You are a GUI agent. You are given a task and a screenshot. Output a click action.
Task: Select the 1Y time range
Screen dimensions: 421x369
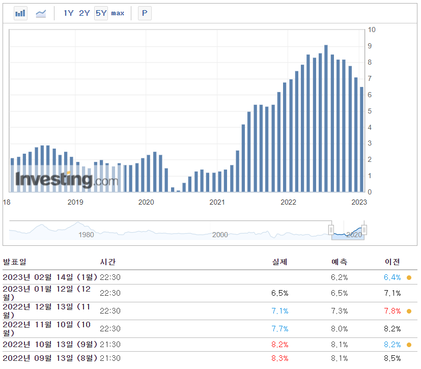pyautogui.click(x=68, y=13)
